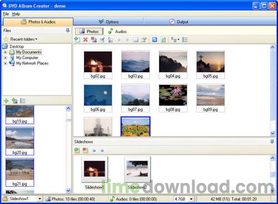Switch to the Photos & Audios tab
Viewport: 278px width, 204px height.
[x=38, y=22]
